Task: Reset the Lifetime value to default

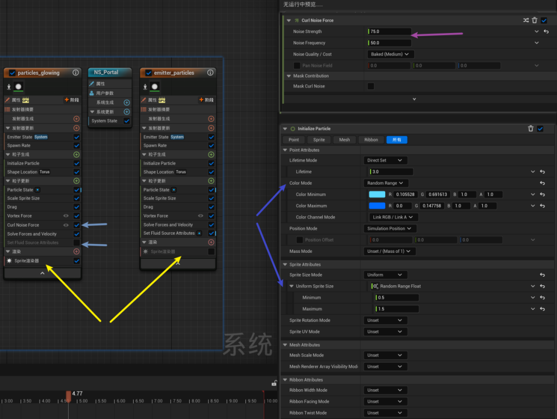Action: (543, 172)
